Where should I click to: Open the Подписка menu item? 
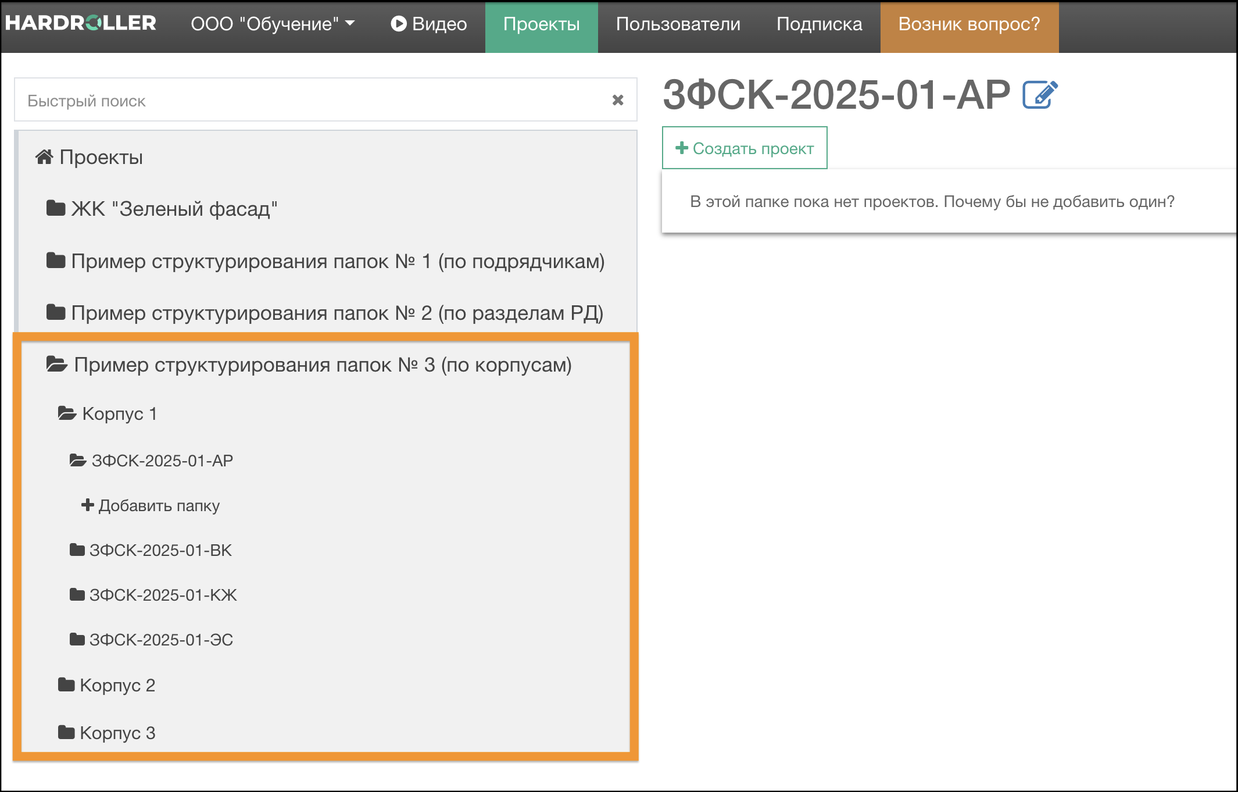tap(819, 24)
